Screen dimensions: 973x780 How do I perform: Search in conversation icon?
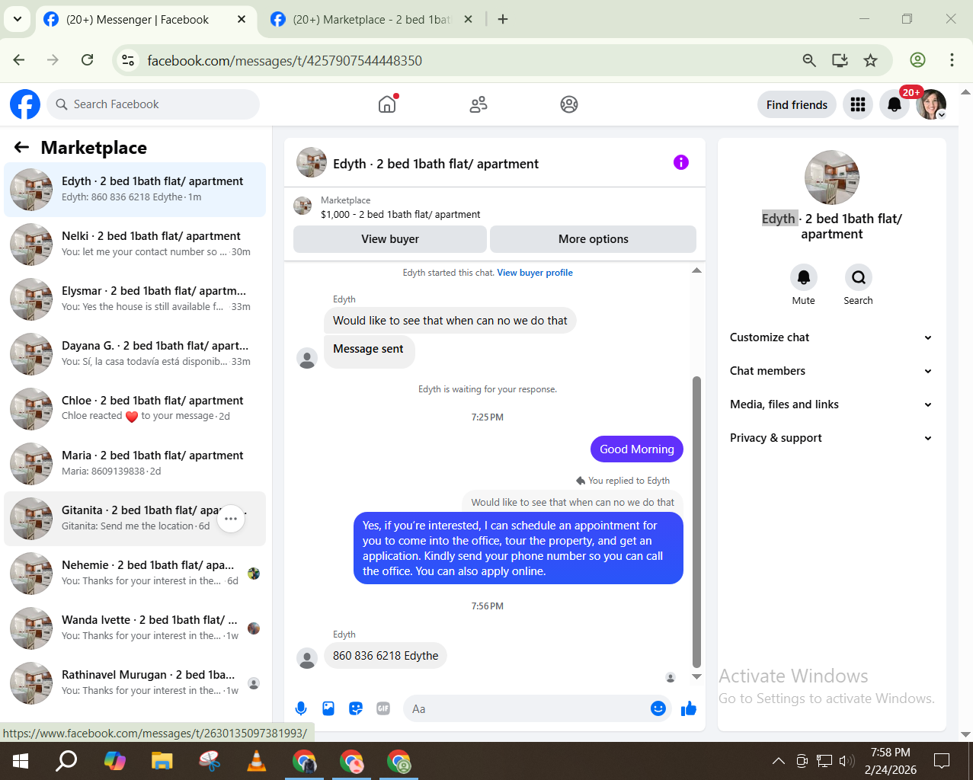click(x=859, y=277)
